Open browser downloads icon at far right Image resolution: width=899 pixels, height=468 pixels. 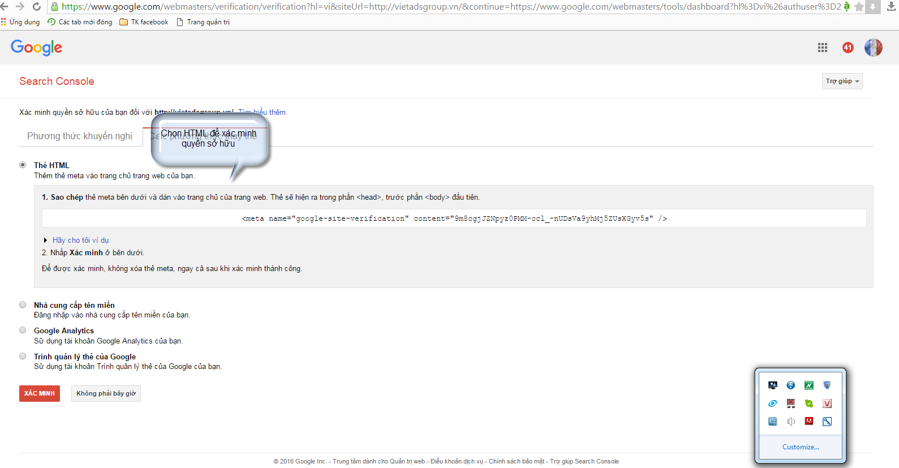891,7
